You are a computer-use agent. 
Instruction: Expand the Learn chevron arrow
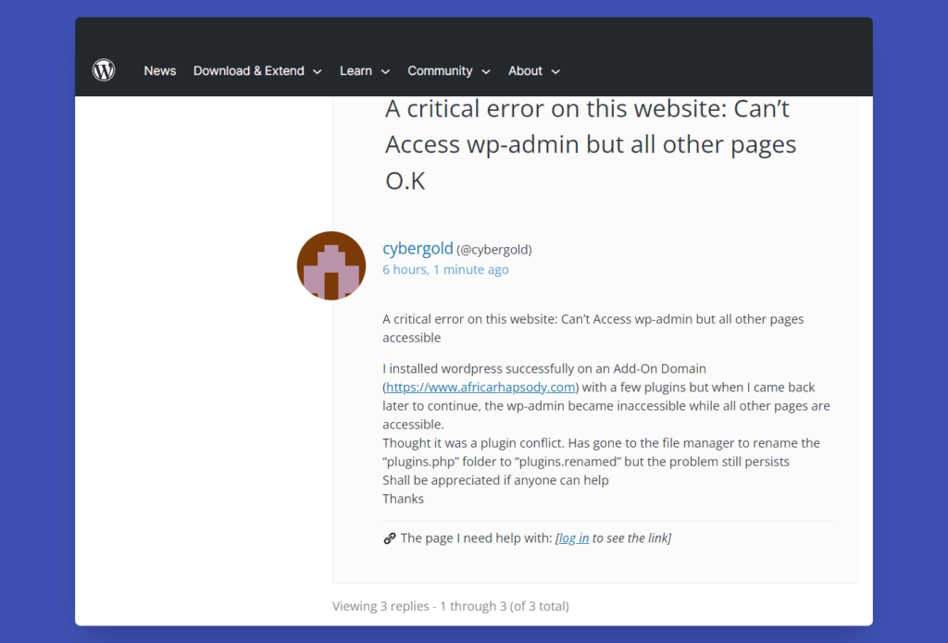coord(385,71)
